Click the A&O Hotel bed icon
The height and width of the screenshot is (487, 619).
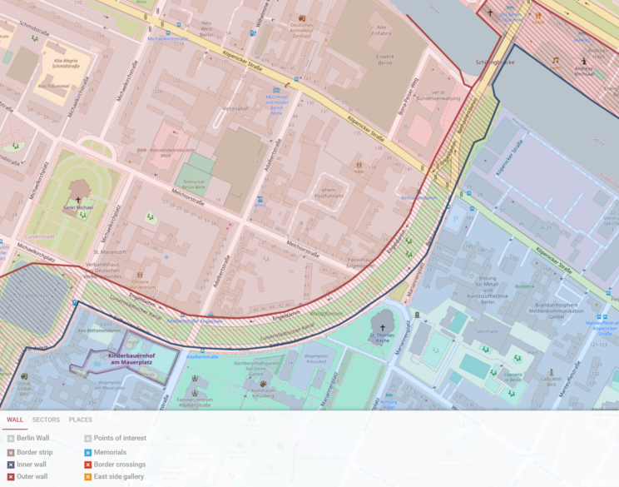pyautogui.click(x=276, y=90)
